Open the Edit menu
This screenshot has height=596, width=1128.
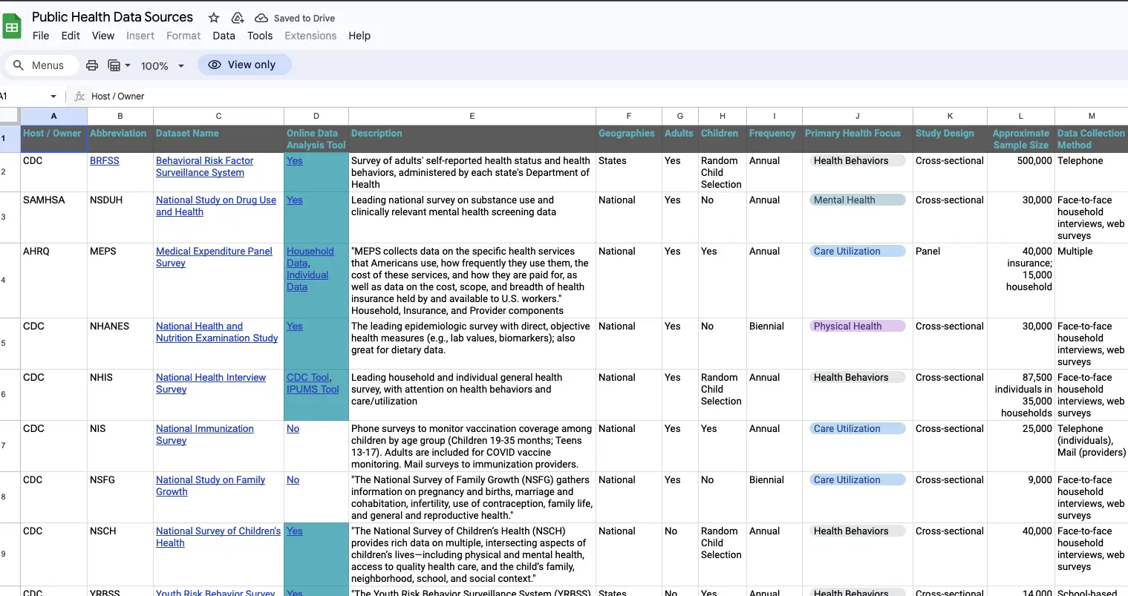click(x=71, y=36)
